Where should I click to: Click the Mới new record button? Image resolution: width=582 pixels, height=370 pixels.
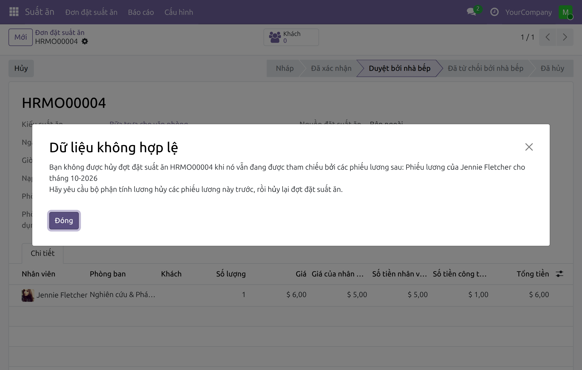click(21, 37)
